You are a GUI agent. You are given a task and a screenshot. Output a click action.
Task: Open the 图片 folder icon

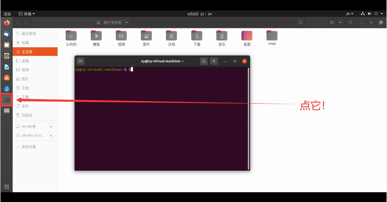146,38
